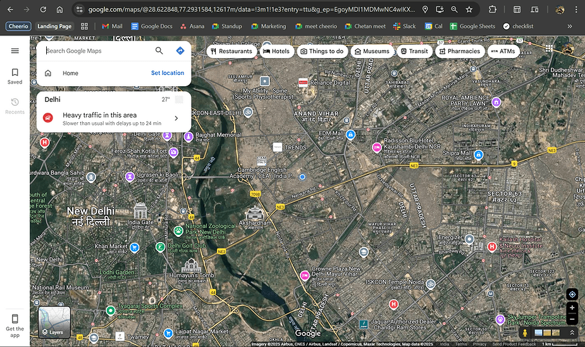Viewport: 585px width, 347px height.
Task: Click the show your location button
Action: pyautogui.click(x=572, y=294)
